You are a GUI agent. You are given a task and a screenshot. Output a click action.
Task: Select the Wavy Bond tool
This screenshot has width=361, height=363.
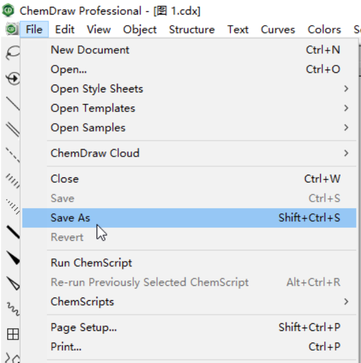pyautogui.click(x=12, y=309)
